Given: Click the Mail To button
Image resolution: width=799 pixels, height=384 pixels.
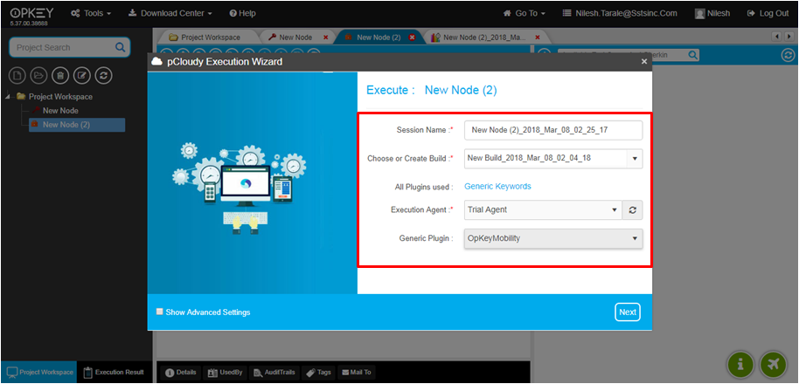Looking at the screenshot, I should 356,373.
